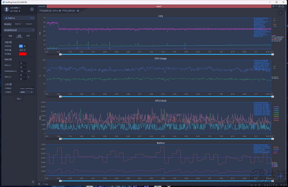Toggle Current series in Battery legend
Image resolution: width=288 pixels, height=187 pixels.
tap(275, 166)
